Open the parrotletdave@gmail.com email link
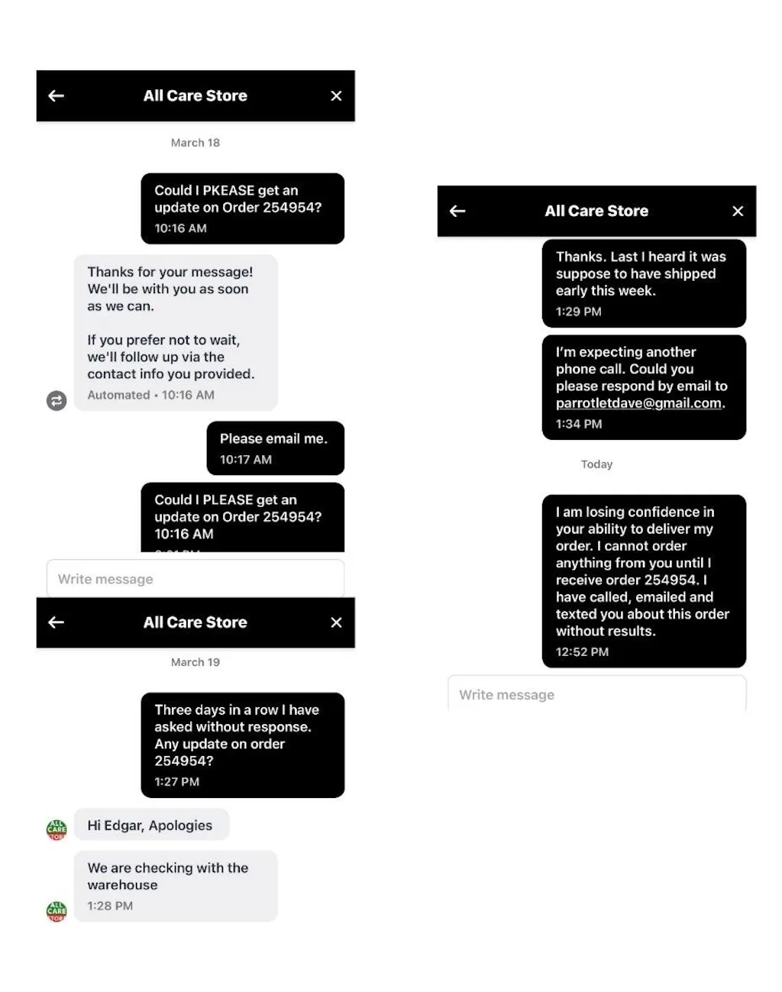 coord(638,403)
